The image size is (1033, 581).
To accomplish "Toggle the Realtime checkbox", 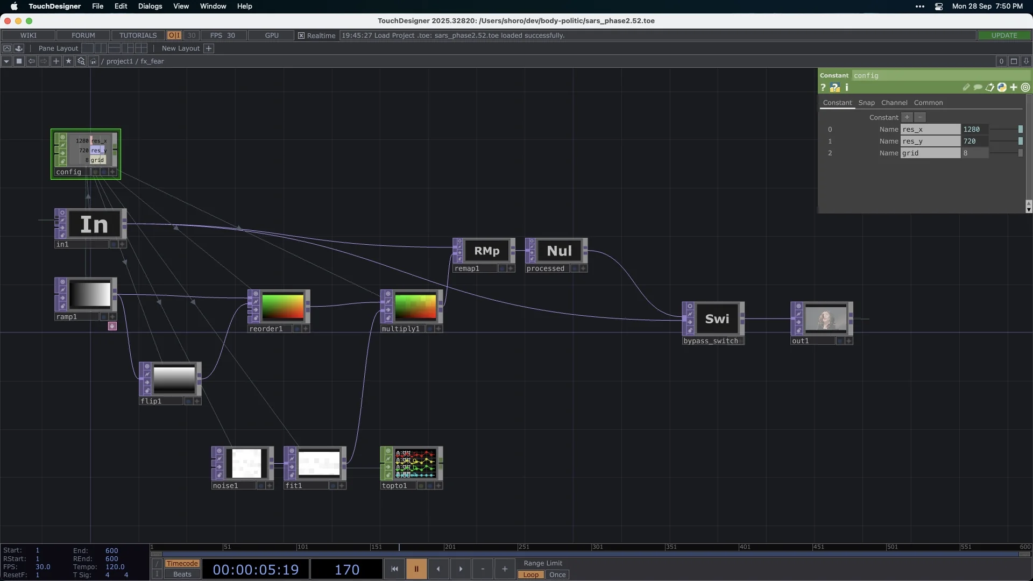I will pyautogui.click(x=301, y=36).
